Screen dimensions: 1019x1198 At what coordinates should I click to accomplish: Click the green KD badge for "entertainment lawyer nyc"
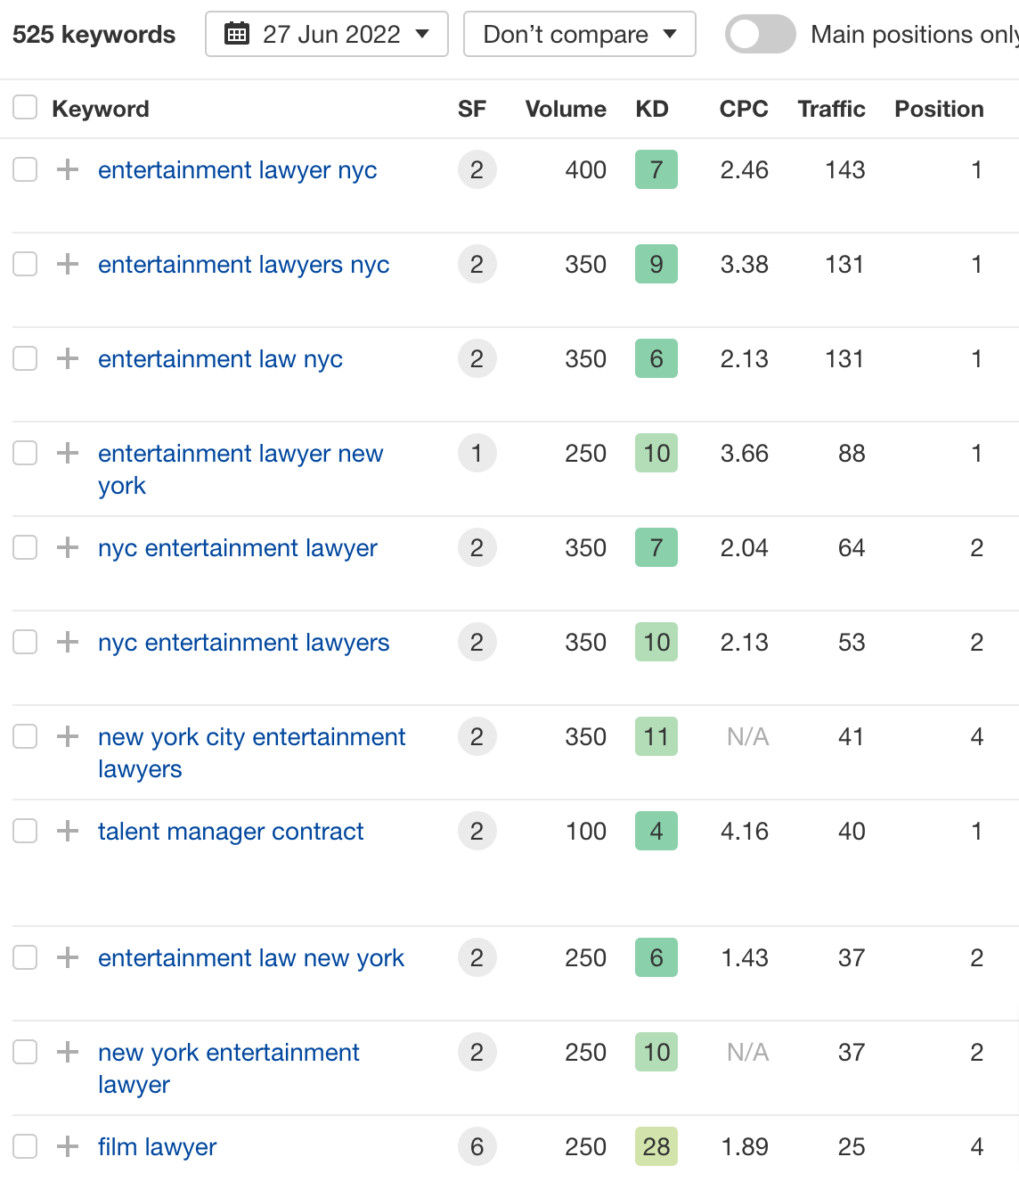point(656,169)
